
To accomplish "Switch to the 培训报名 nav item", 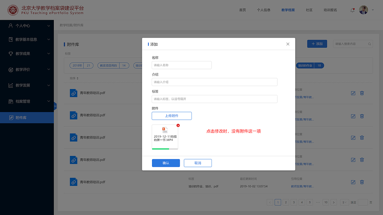I will coord(330,10).
